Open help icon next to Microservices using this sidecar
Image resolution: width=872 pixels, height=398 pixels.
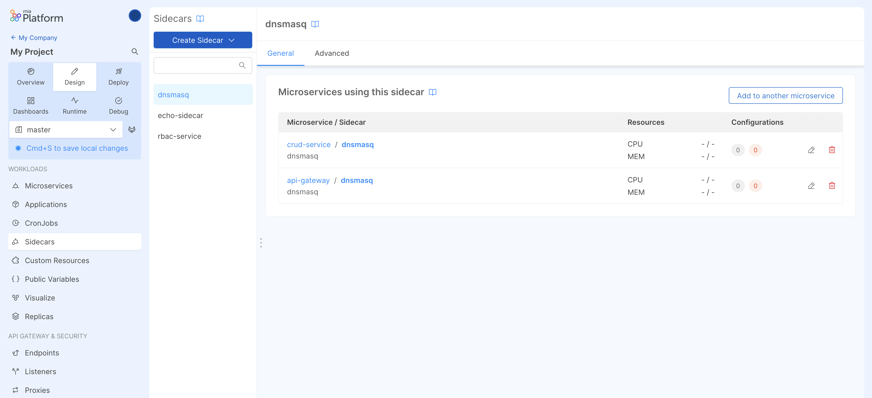click(x=432, y=92)
